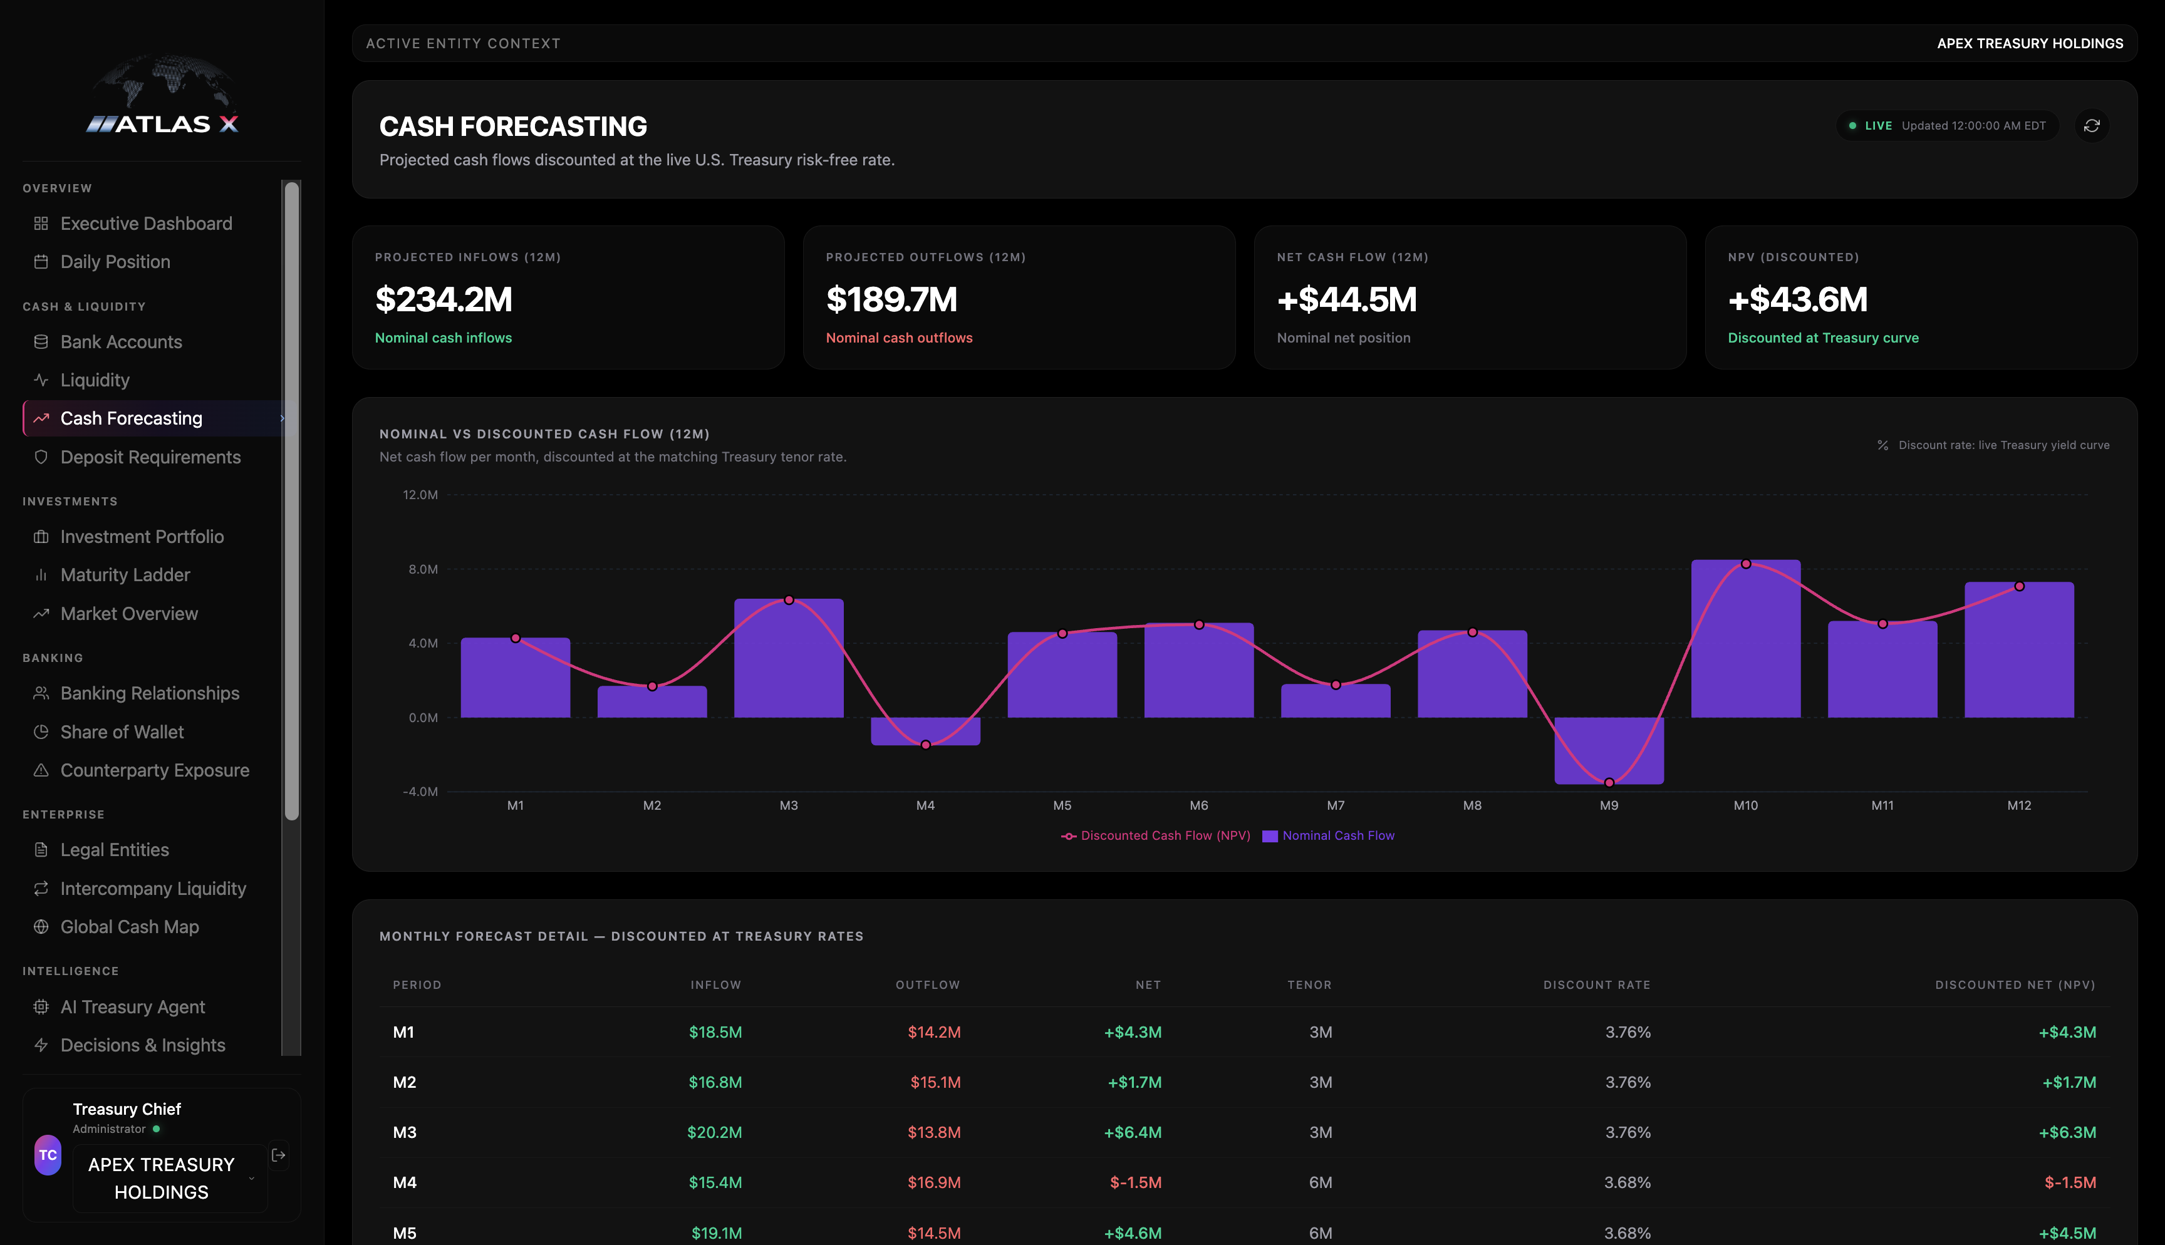
Task: Open Executive Dashboard page
Action: (146, 223)
